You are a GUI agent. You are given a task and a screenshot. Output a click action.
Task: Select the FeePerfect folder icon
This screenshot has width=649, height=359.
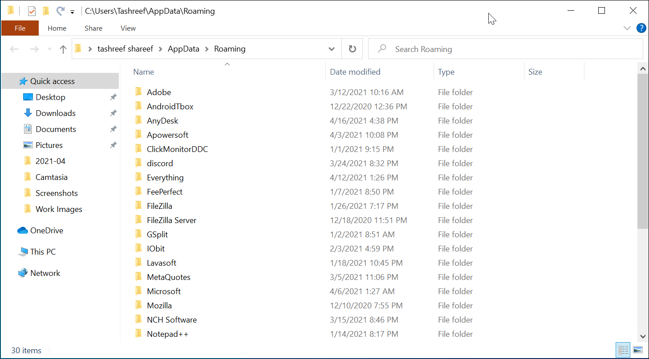(x=138, y=191)
